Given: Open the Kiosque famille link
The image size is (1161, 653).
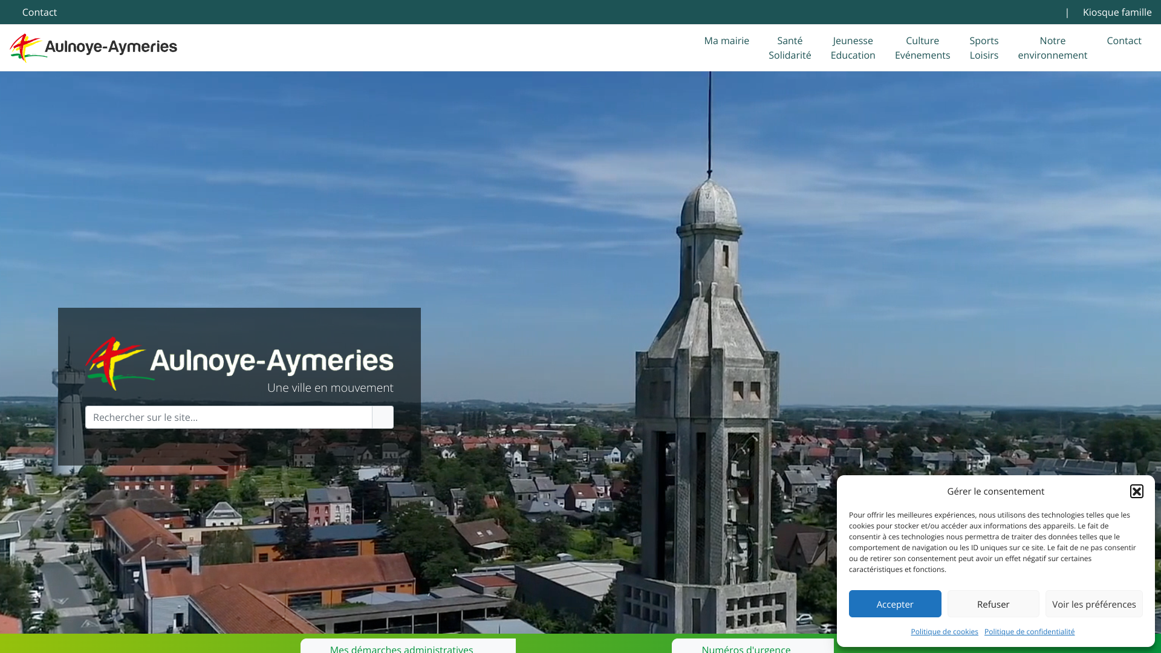Looking at the screenshot, I should (1117, 12).
